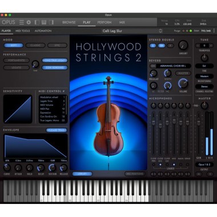Open the settings gear icon
Screen dimensions: 217x217
coord(29,22)
